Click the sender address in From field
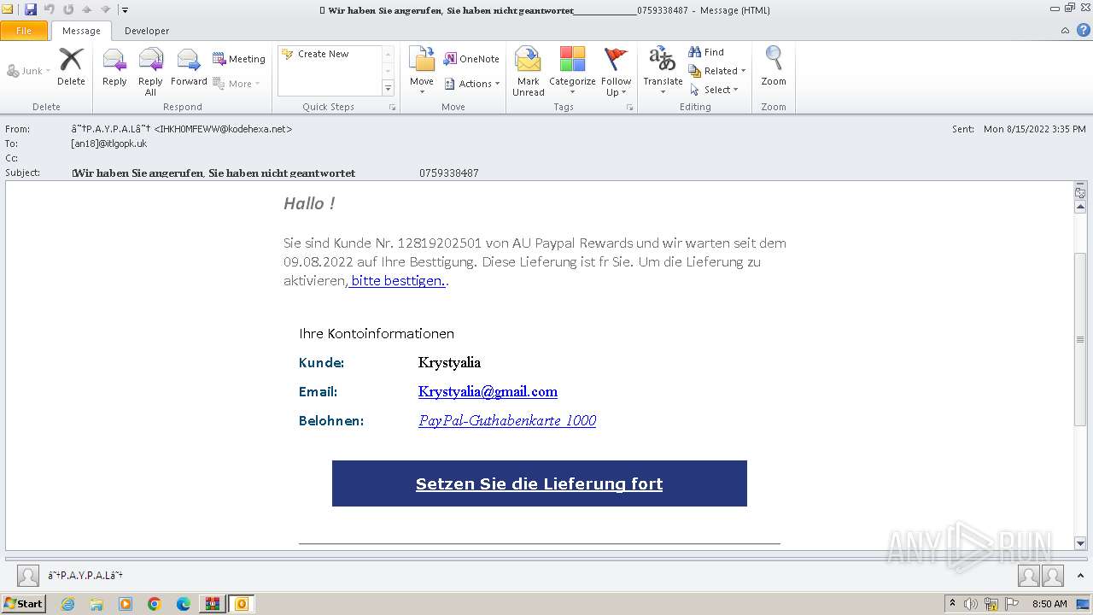 [x=182, y=129]
